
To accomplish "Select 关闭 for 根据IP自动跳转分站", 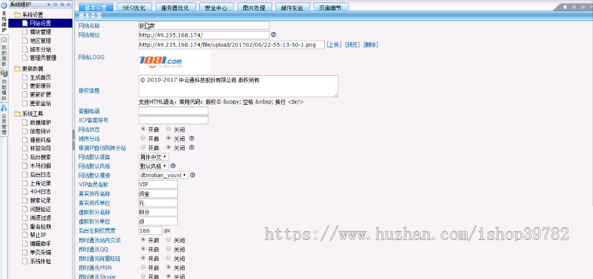I will 169,147.
